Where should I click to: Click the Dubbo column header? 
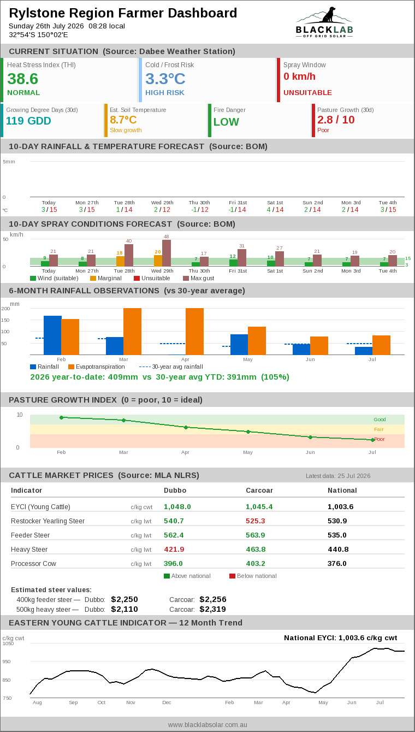[x=174, y=491]
